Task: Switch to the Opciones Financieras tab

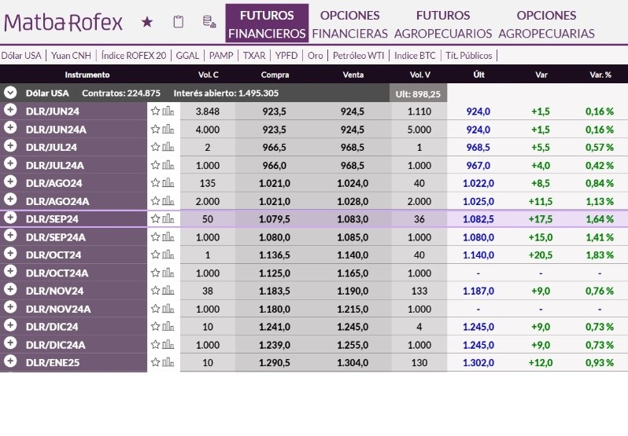Action: [x=349, y=24]
